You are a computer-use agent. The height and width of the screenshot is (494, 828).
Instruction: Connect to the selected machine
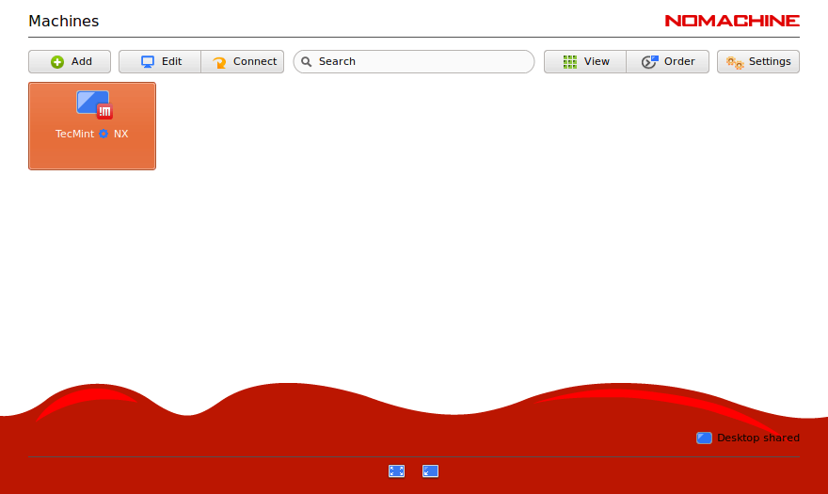(243, 62)
